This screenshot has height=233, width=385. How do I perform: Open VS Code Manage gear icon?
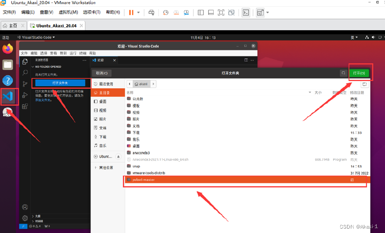(x=25, y=218)
